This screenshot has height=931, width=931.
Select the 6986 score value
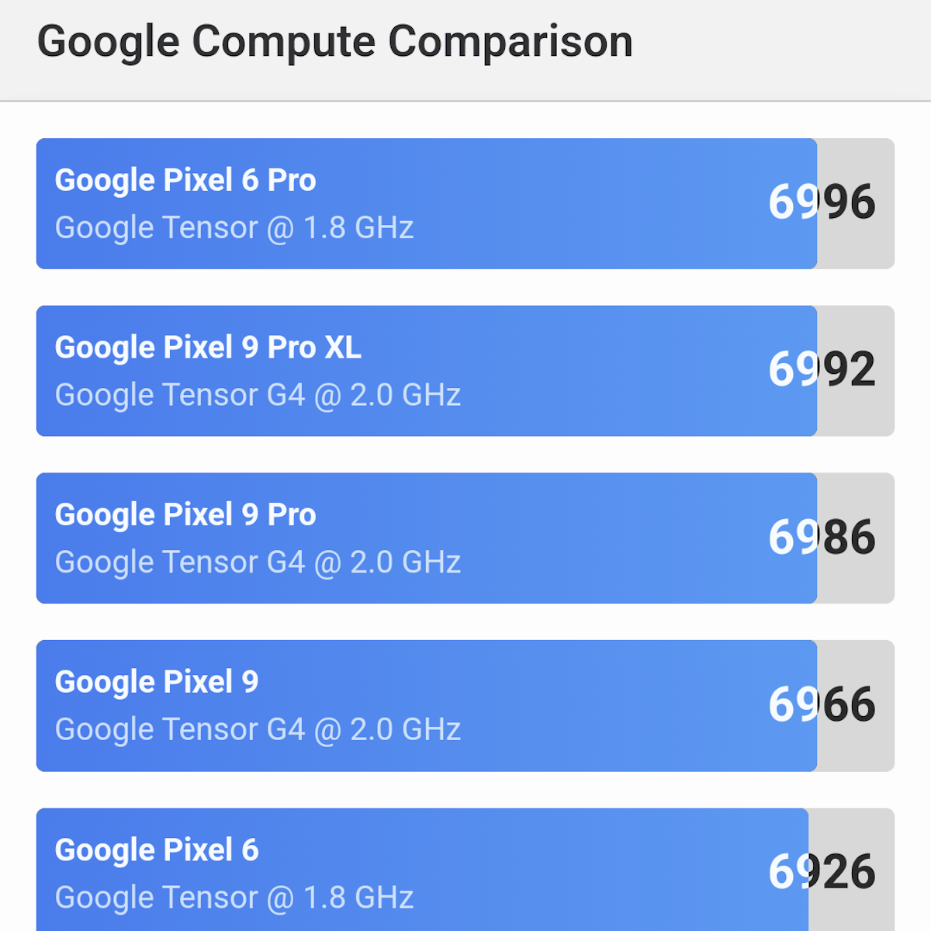click(x=822, y=537)
